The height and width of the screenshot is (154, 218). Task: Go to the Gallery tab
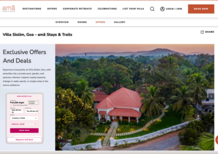tap(120, 22)
